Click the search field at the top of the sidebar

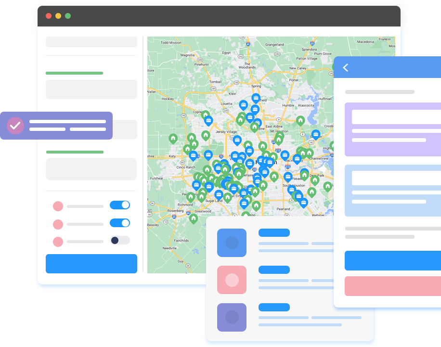91,42
